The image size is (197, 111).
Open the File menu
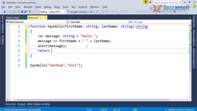coord(3,7)
